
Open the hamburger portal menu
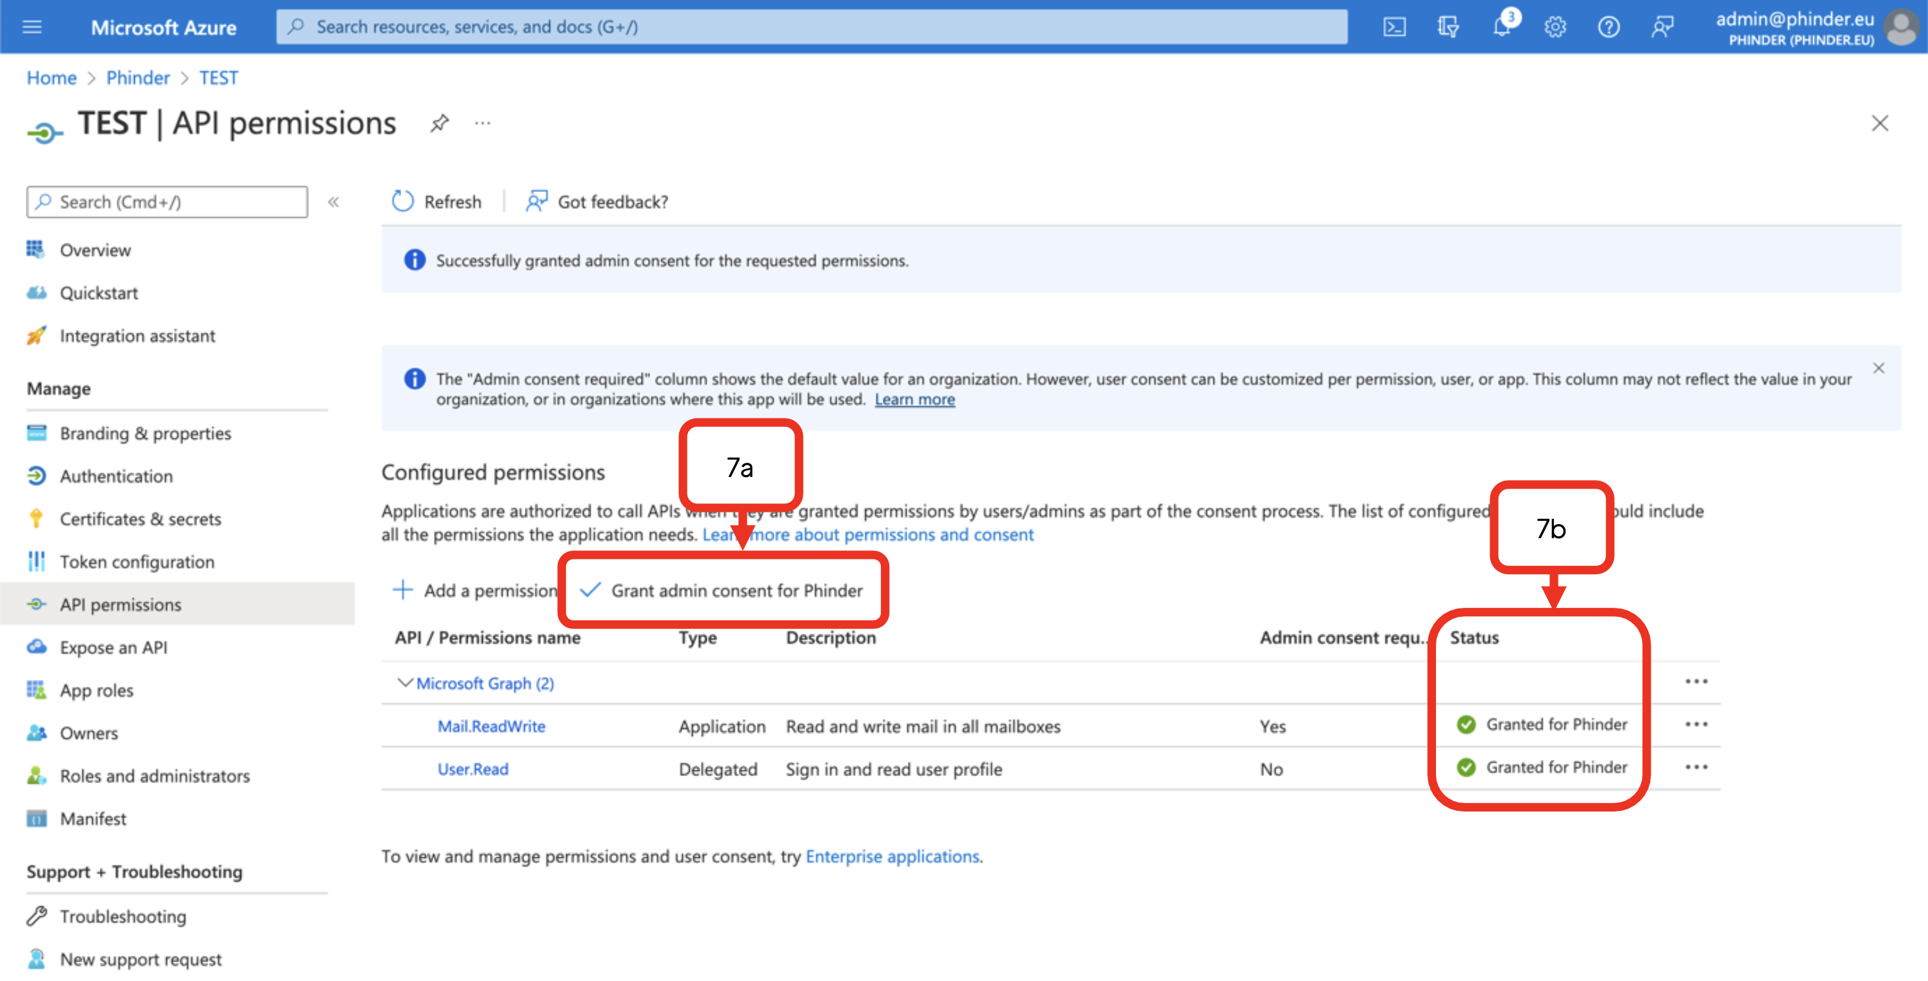[32, 28]
